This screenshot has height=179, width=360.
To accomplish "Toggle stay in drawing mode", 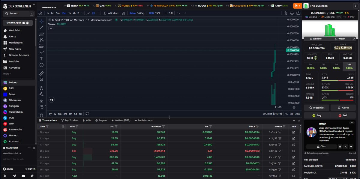I will click(x=41, y=94).
